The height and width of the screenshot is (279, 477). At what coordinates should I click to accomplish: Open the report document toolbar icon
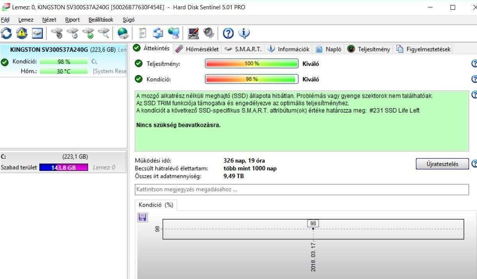coord(142,33)
